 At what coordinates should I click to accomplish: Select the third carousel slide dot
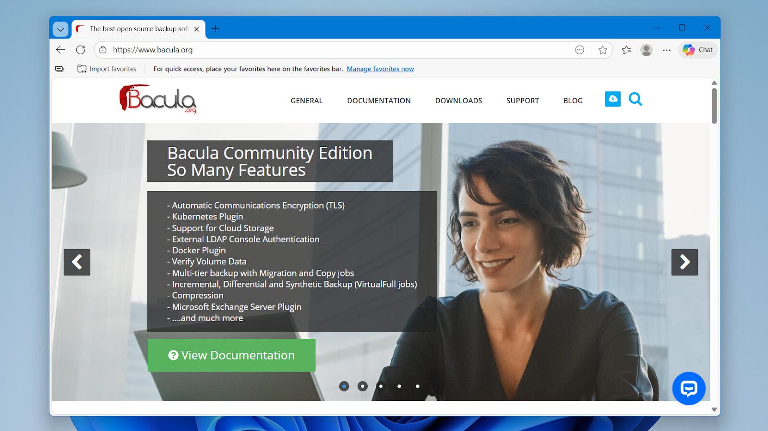tap(381, 386)
